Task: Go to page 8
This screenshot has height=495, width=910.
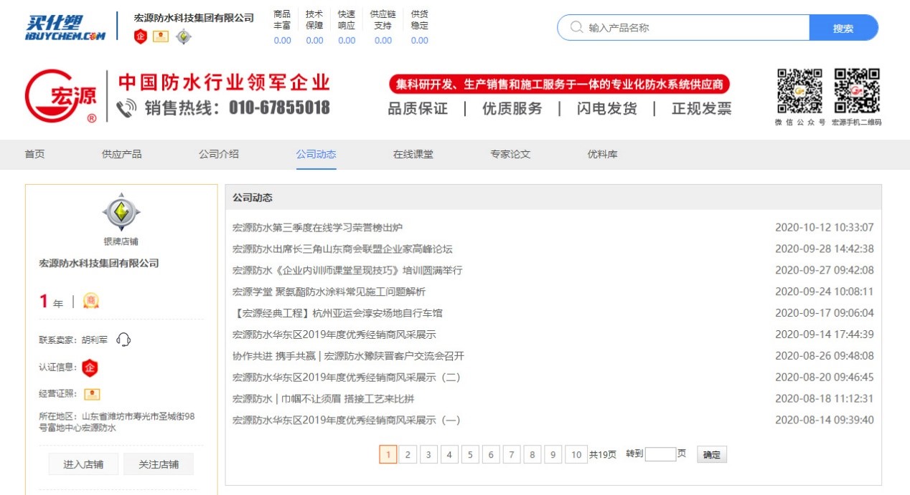Action: 533,454
